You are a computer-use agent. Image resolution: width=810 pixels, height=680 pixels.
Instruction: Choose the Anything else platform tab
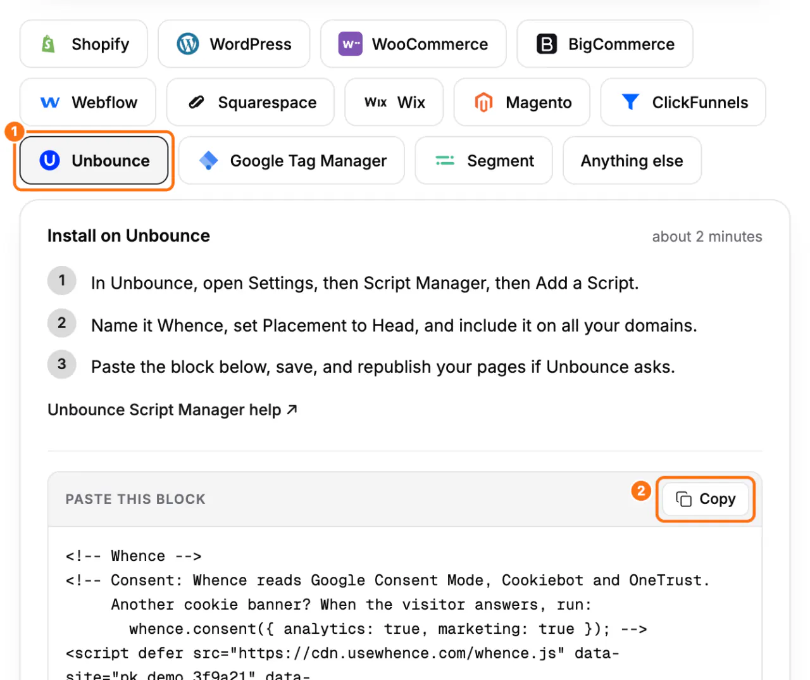(x=632, y=161)
